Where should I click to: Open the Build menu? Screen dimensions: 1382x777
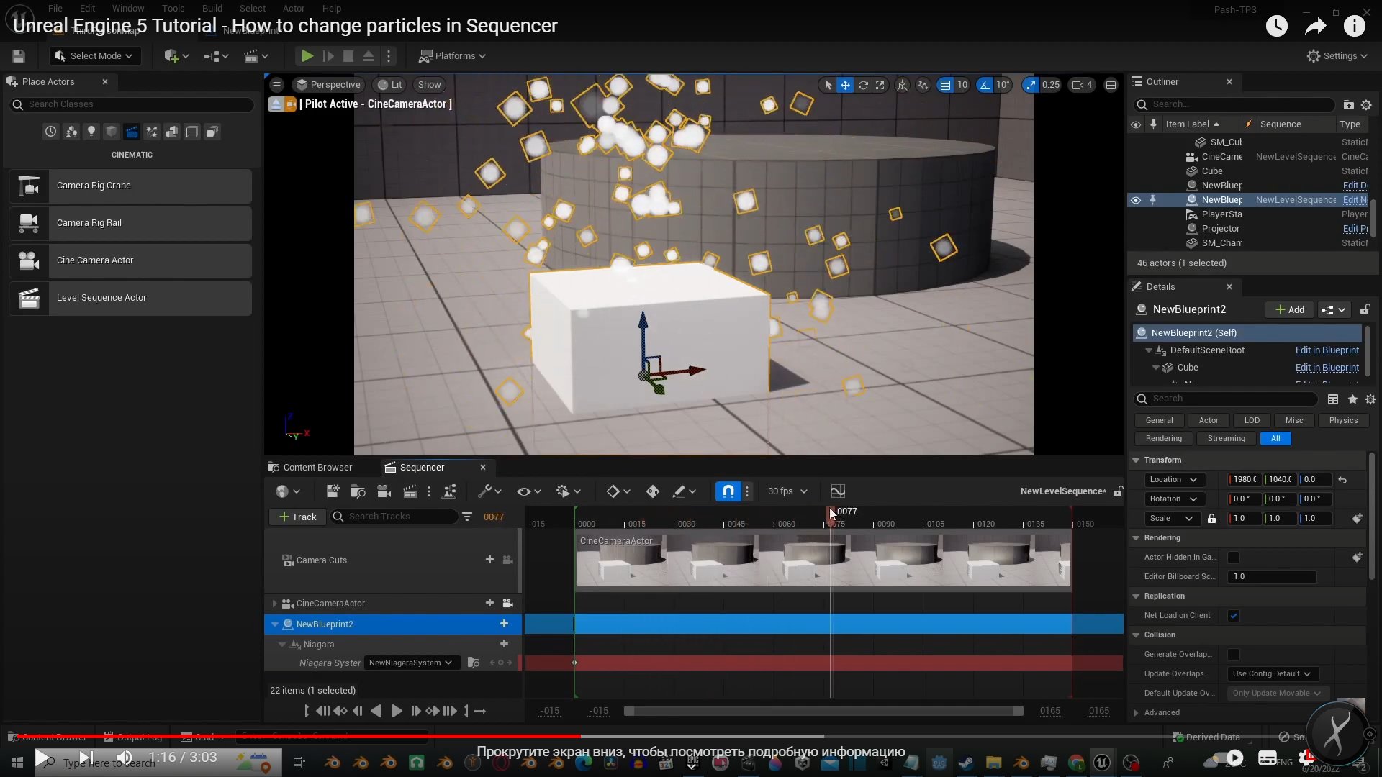click(x=212, y=9)
